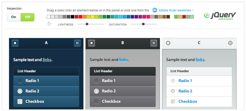Click the home icon in swatch A header
246x111 pixels.
tap(15, 43)
